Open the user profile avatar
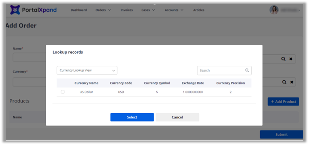The height and width of the screenshot is (145, 309). [x=274, y=10]
